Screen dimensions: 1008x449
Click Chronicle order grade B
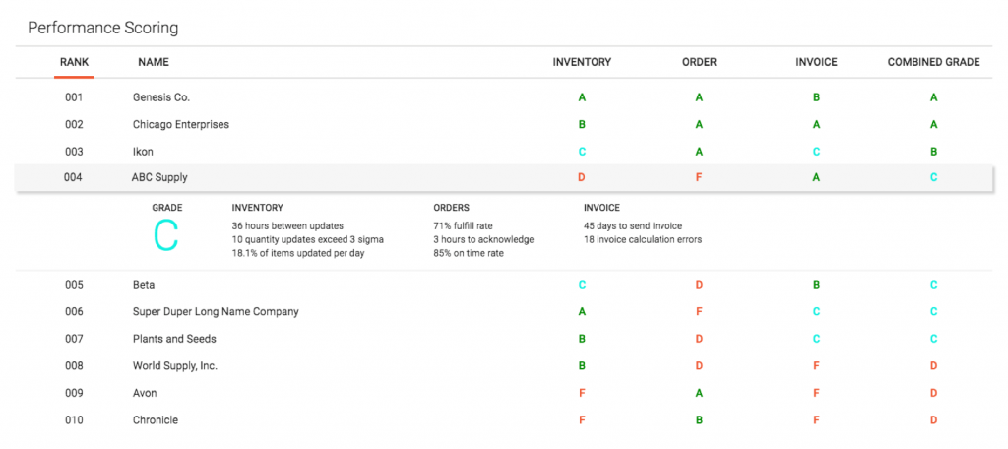coord(700,420)
